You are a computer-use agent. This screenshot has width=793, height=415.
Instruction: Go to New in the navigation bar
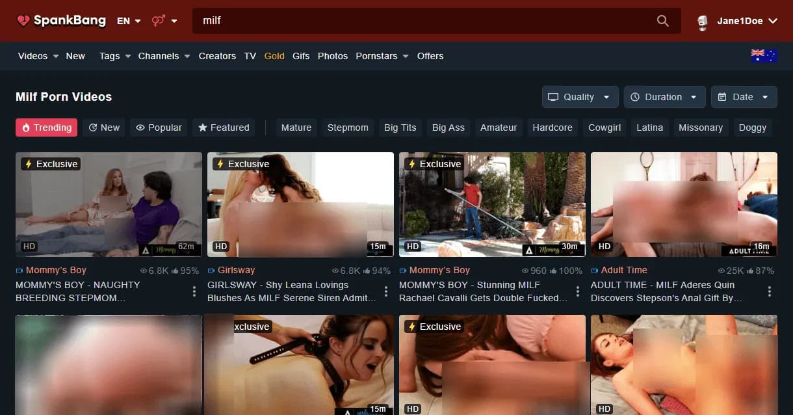click(75, 56)
